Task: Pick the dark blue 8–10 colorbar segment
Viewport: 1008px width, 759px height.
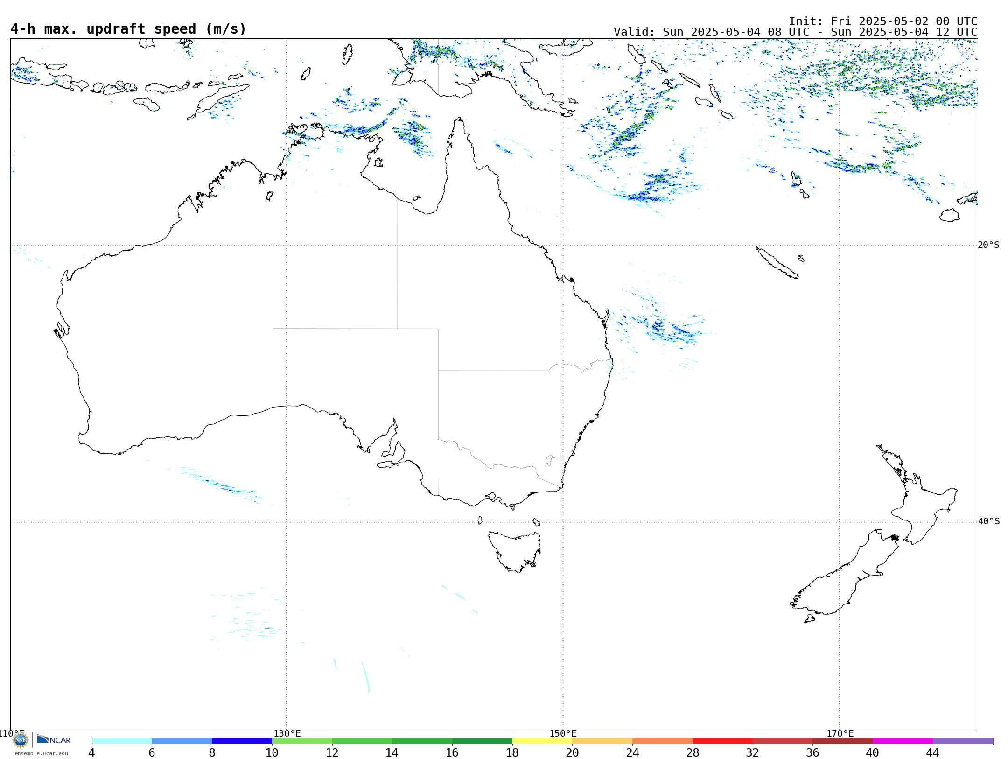Action: [242, 741]
